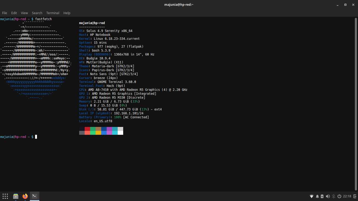Open the power button menu
Viewport: 358px width, 201px height.
point(339,196)
